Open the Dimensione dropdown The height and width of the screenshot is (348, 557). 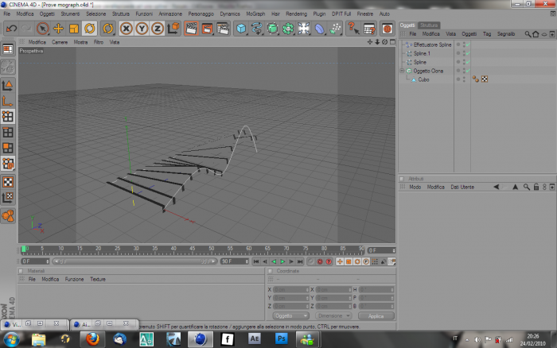tap(333, 315)
